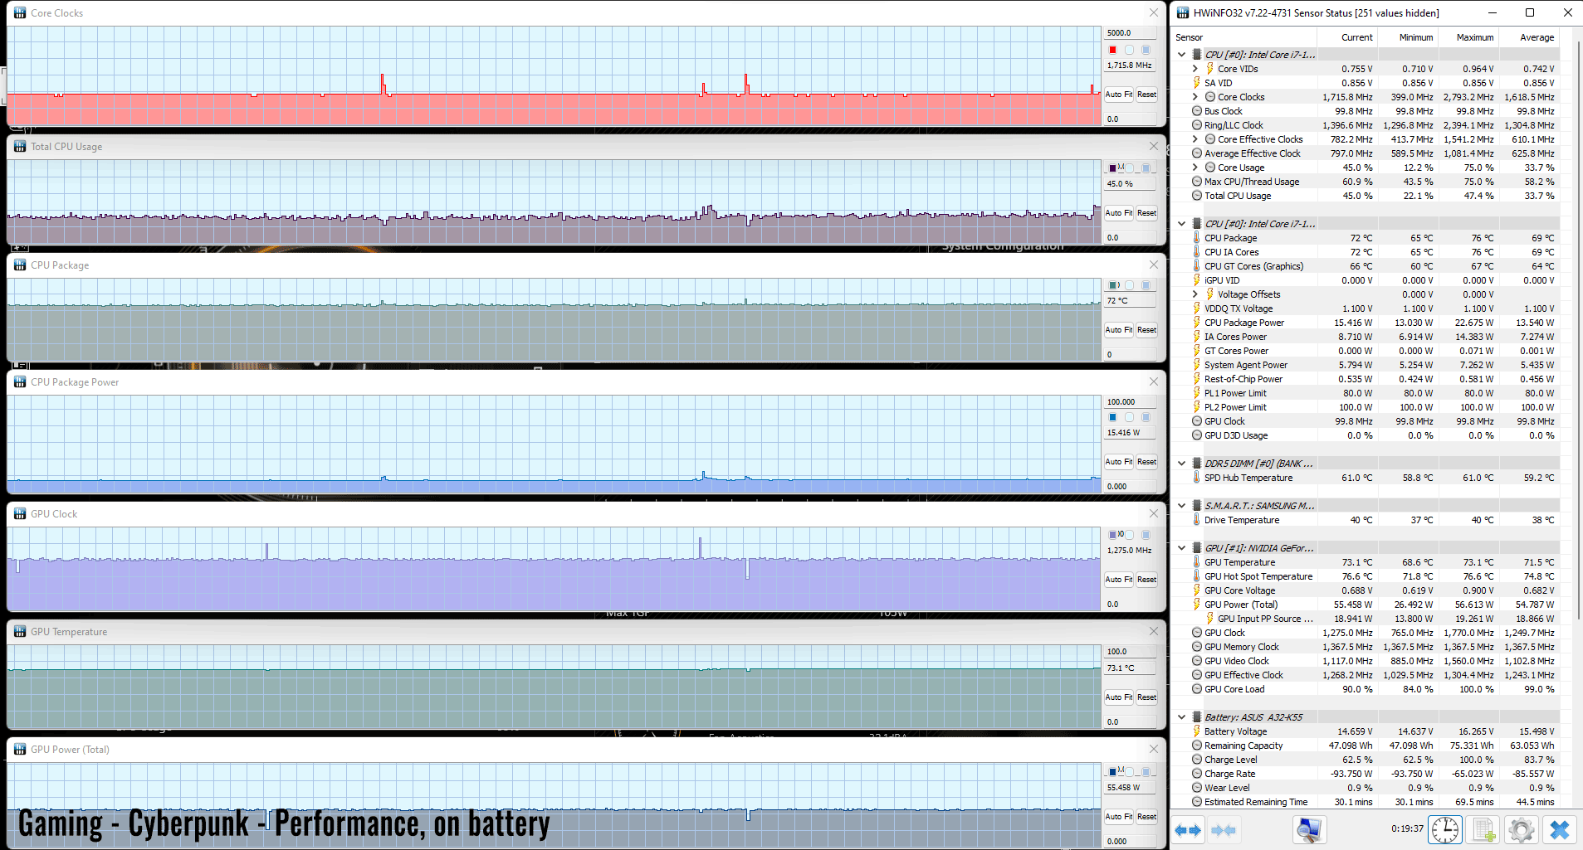Open the remote sensor monitor icon
This screenshot has width=1583, height=850.
1310,829
